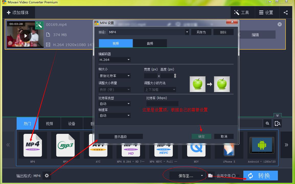
Task: Open the preset (预设) MP4 dropdown
Action: point(149,32)
